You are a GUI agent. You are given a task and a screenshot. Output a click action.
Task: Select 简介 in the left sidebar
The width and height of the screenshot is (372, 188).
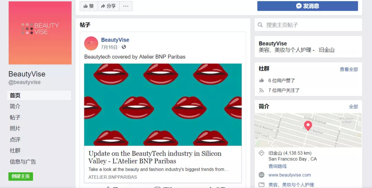point(15,106)
